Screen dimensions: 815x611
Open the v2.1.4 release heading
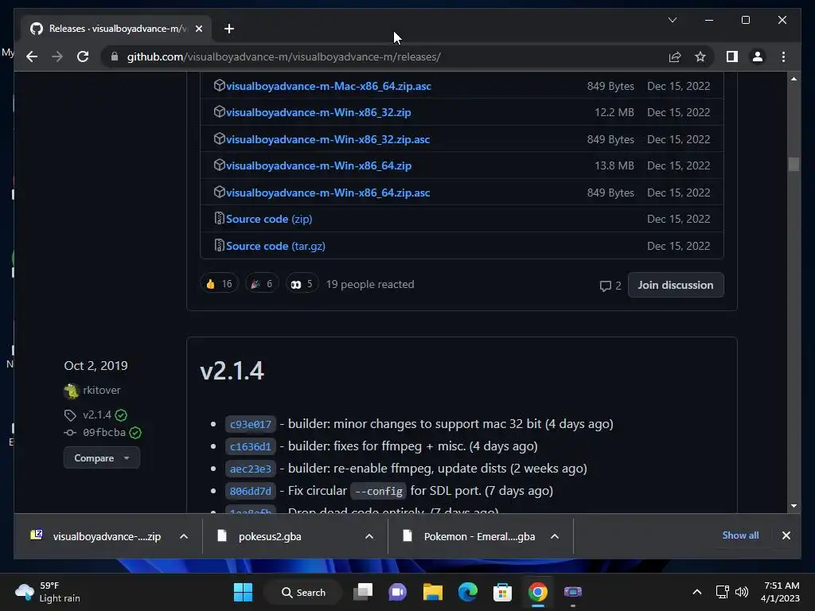[x=232, y=371]
